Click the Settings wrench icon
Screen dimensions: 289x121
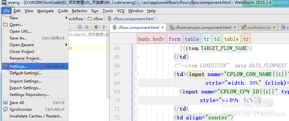coord(5,66)
